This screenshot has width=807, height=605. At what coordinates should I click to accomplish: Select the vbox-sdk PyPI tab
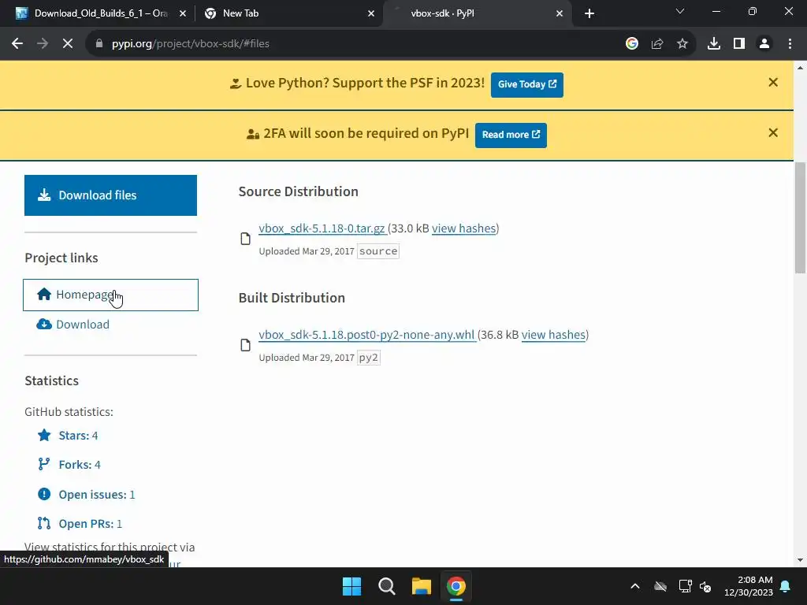tap(477, 13)
